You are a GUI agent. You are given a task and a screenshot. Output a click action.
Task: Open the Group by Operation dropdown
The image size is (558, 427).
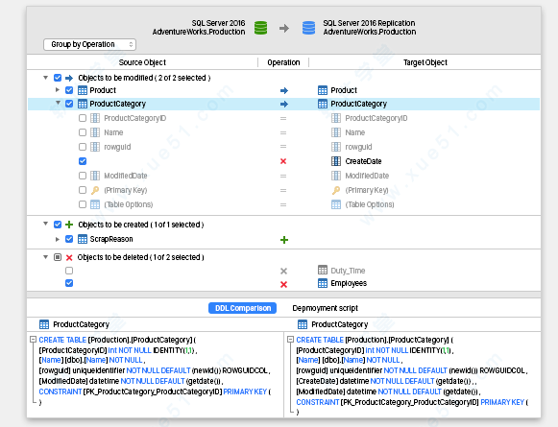pyautogui.click(x=89, y=44)
